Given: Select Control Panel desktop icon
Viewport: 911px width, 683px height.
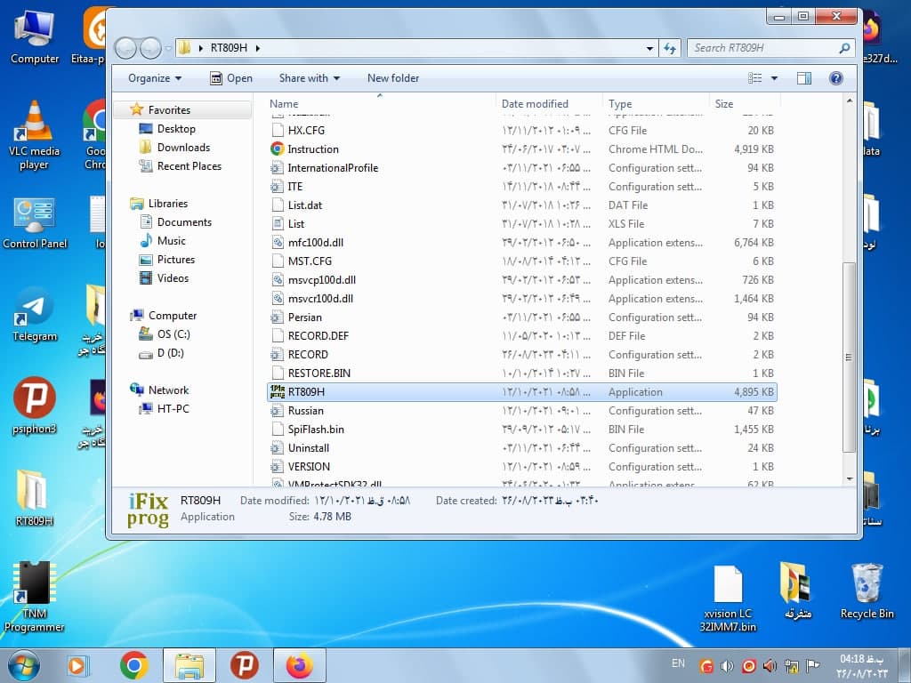Looking at the screenshot, I should [x=35, y=223].
